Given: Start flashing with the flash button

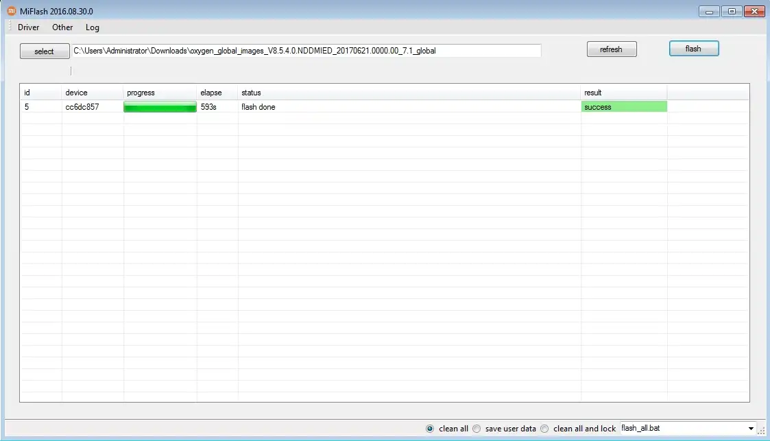Looking at the screenshot, I should [693, 49].
